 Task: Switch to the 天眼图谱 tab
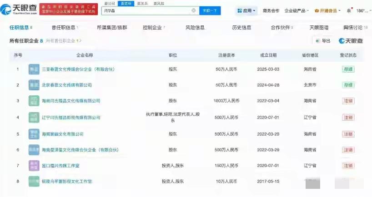319,28
